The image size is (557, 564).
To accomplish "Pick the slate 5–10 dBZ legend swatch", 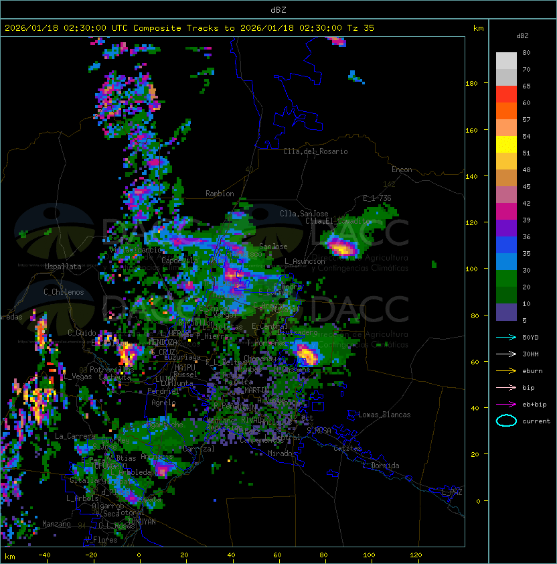I will 506,312.
